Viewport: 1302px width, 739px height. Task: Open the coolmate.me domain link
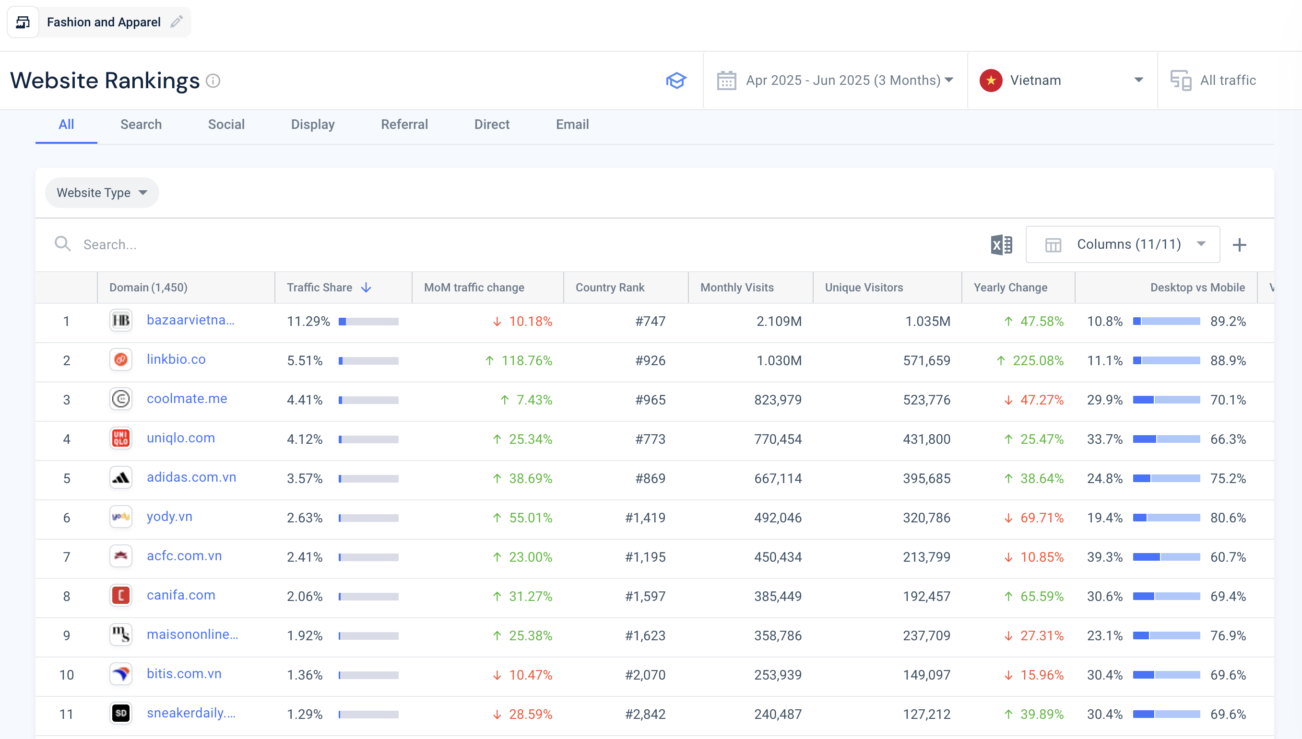click(x=187, y=399)
